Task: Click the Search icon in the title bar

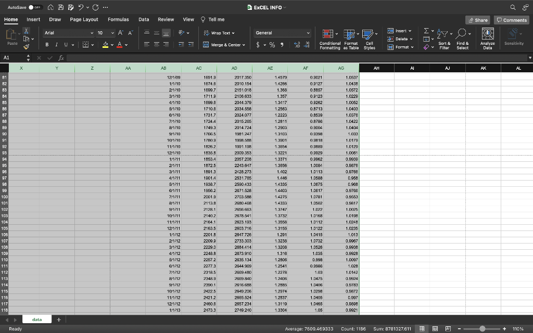Action: point(513,7)
